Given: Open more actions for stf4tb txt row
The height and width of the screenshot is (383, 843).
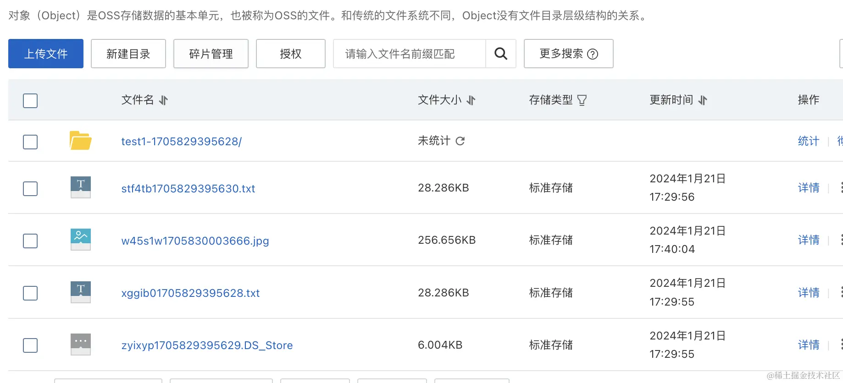Looking at the screenshot, I should (841, 187).
